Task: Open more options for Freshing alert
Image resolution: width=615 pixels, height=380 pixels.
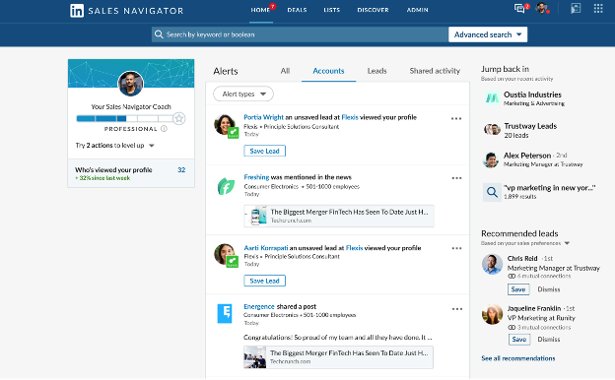Action: point(456,178)
